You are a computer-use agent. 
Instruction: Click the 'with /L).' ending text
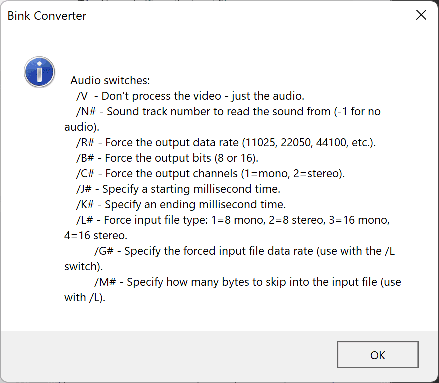(x=85, y=298)
